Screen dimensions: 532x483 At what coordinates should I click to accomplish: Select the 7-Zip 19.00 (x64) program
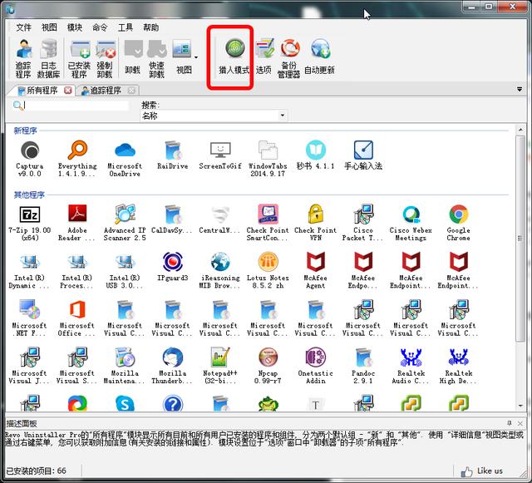coord(30,223)
